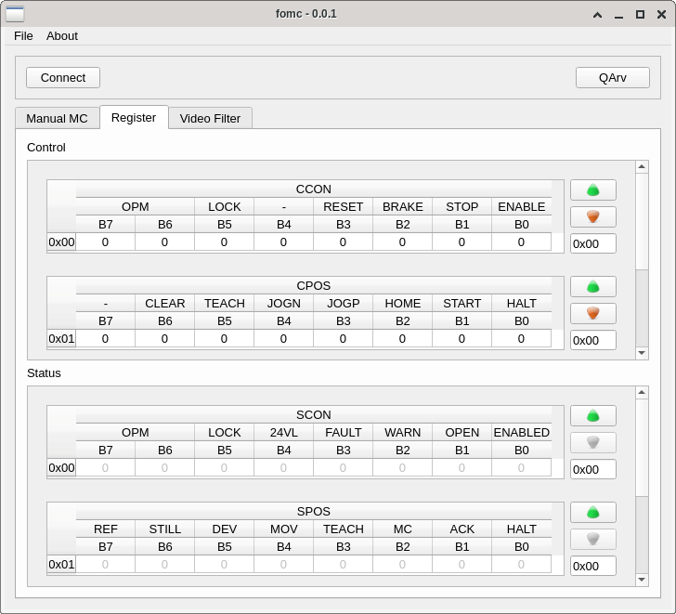The image size is (676, 614).
Task: Click the SCON hex value field
Action: 592,469
